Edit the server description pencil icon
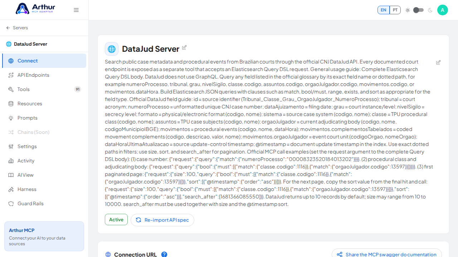458x257 pixels. pos(438,62)
